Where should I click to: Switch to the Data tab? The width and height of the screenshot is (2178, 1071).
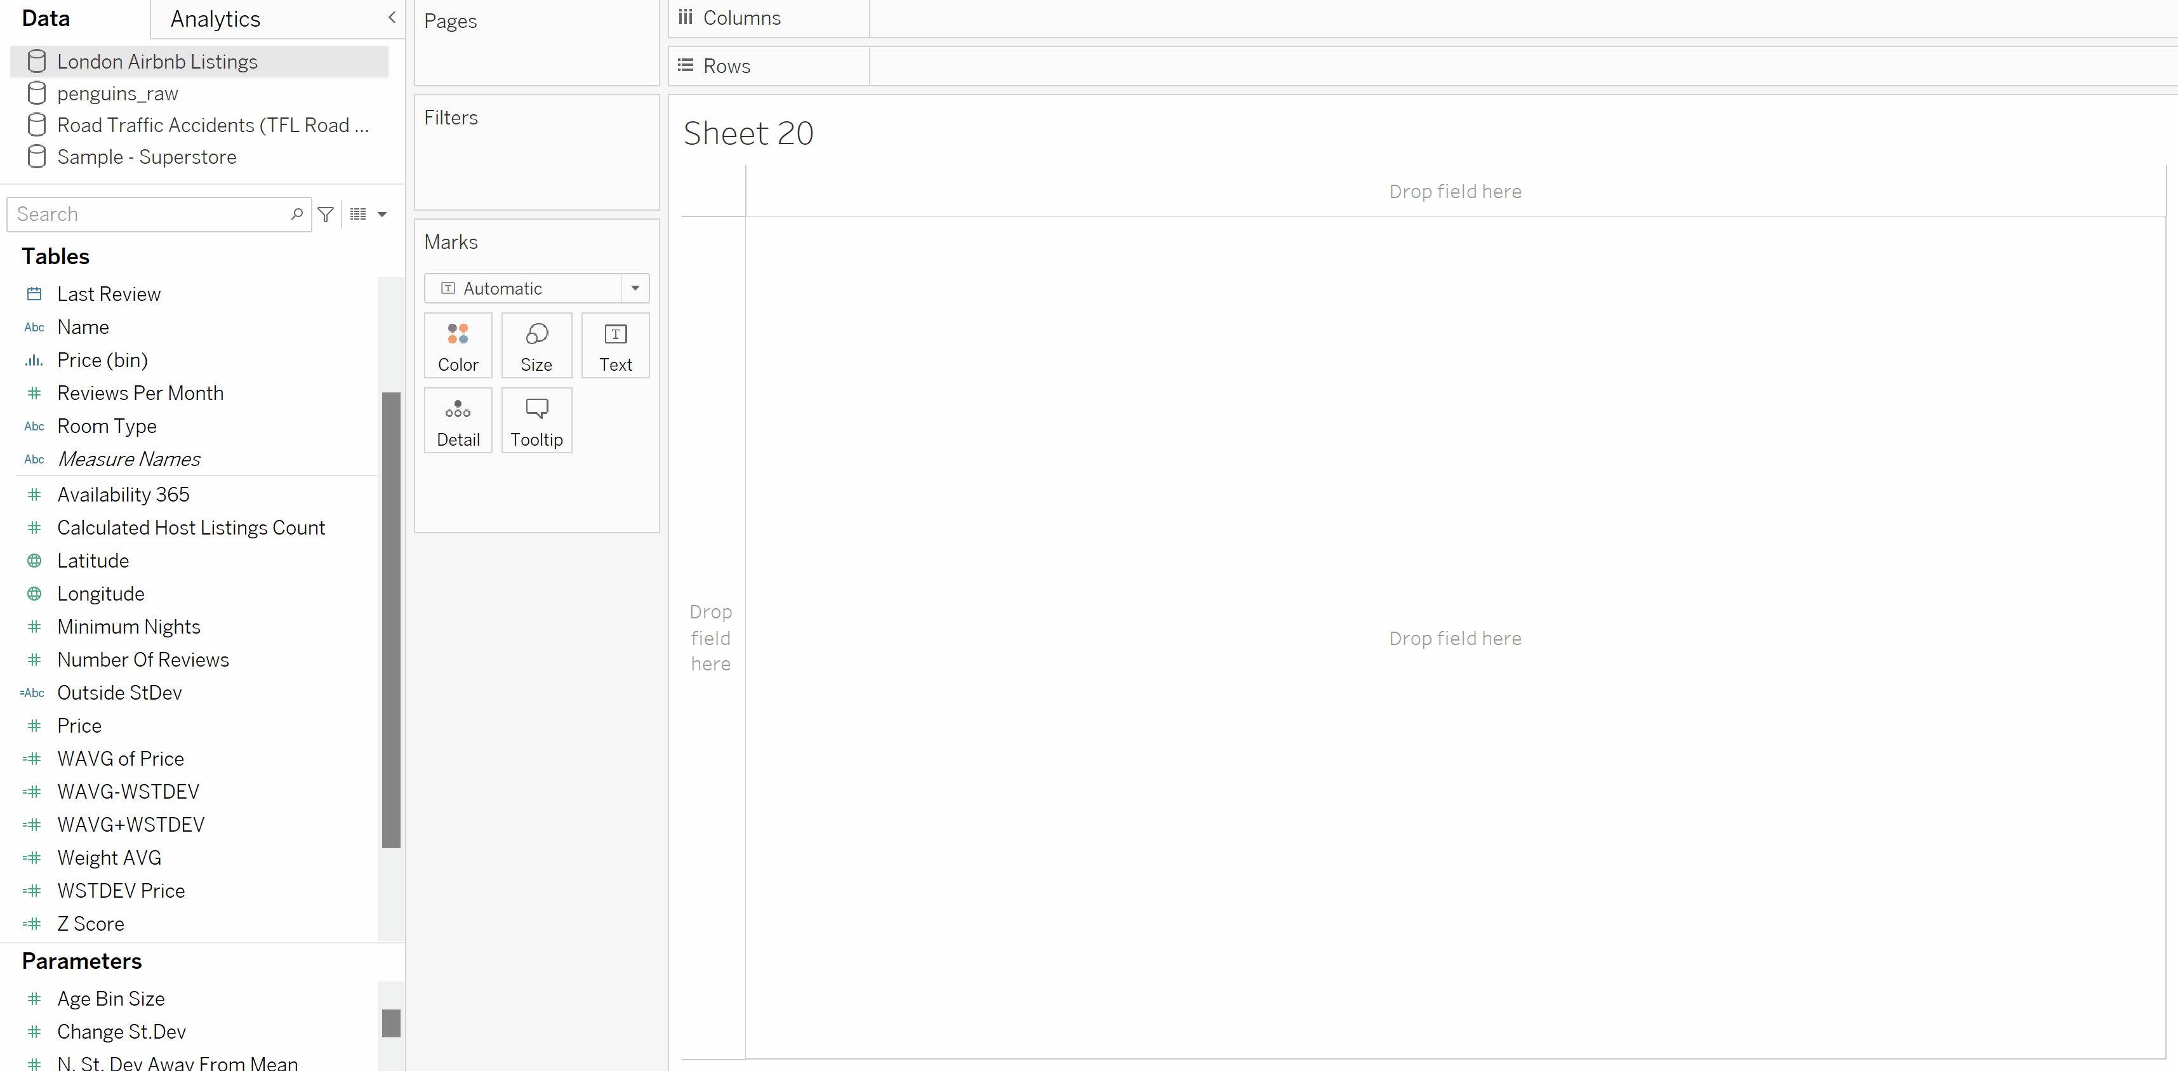tap(46, 18)
